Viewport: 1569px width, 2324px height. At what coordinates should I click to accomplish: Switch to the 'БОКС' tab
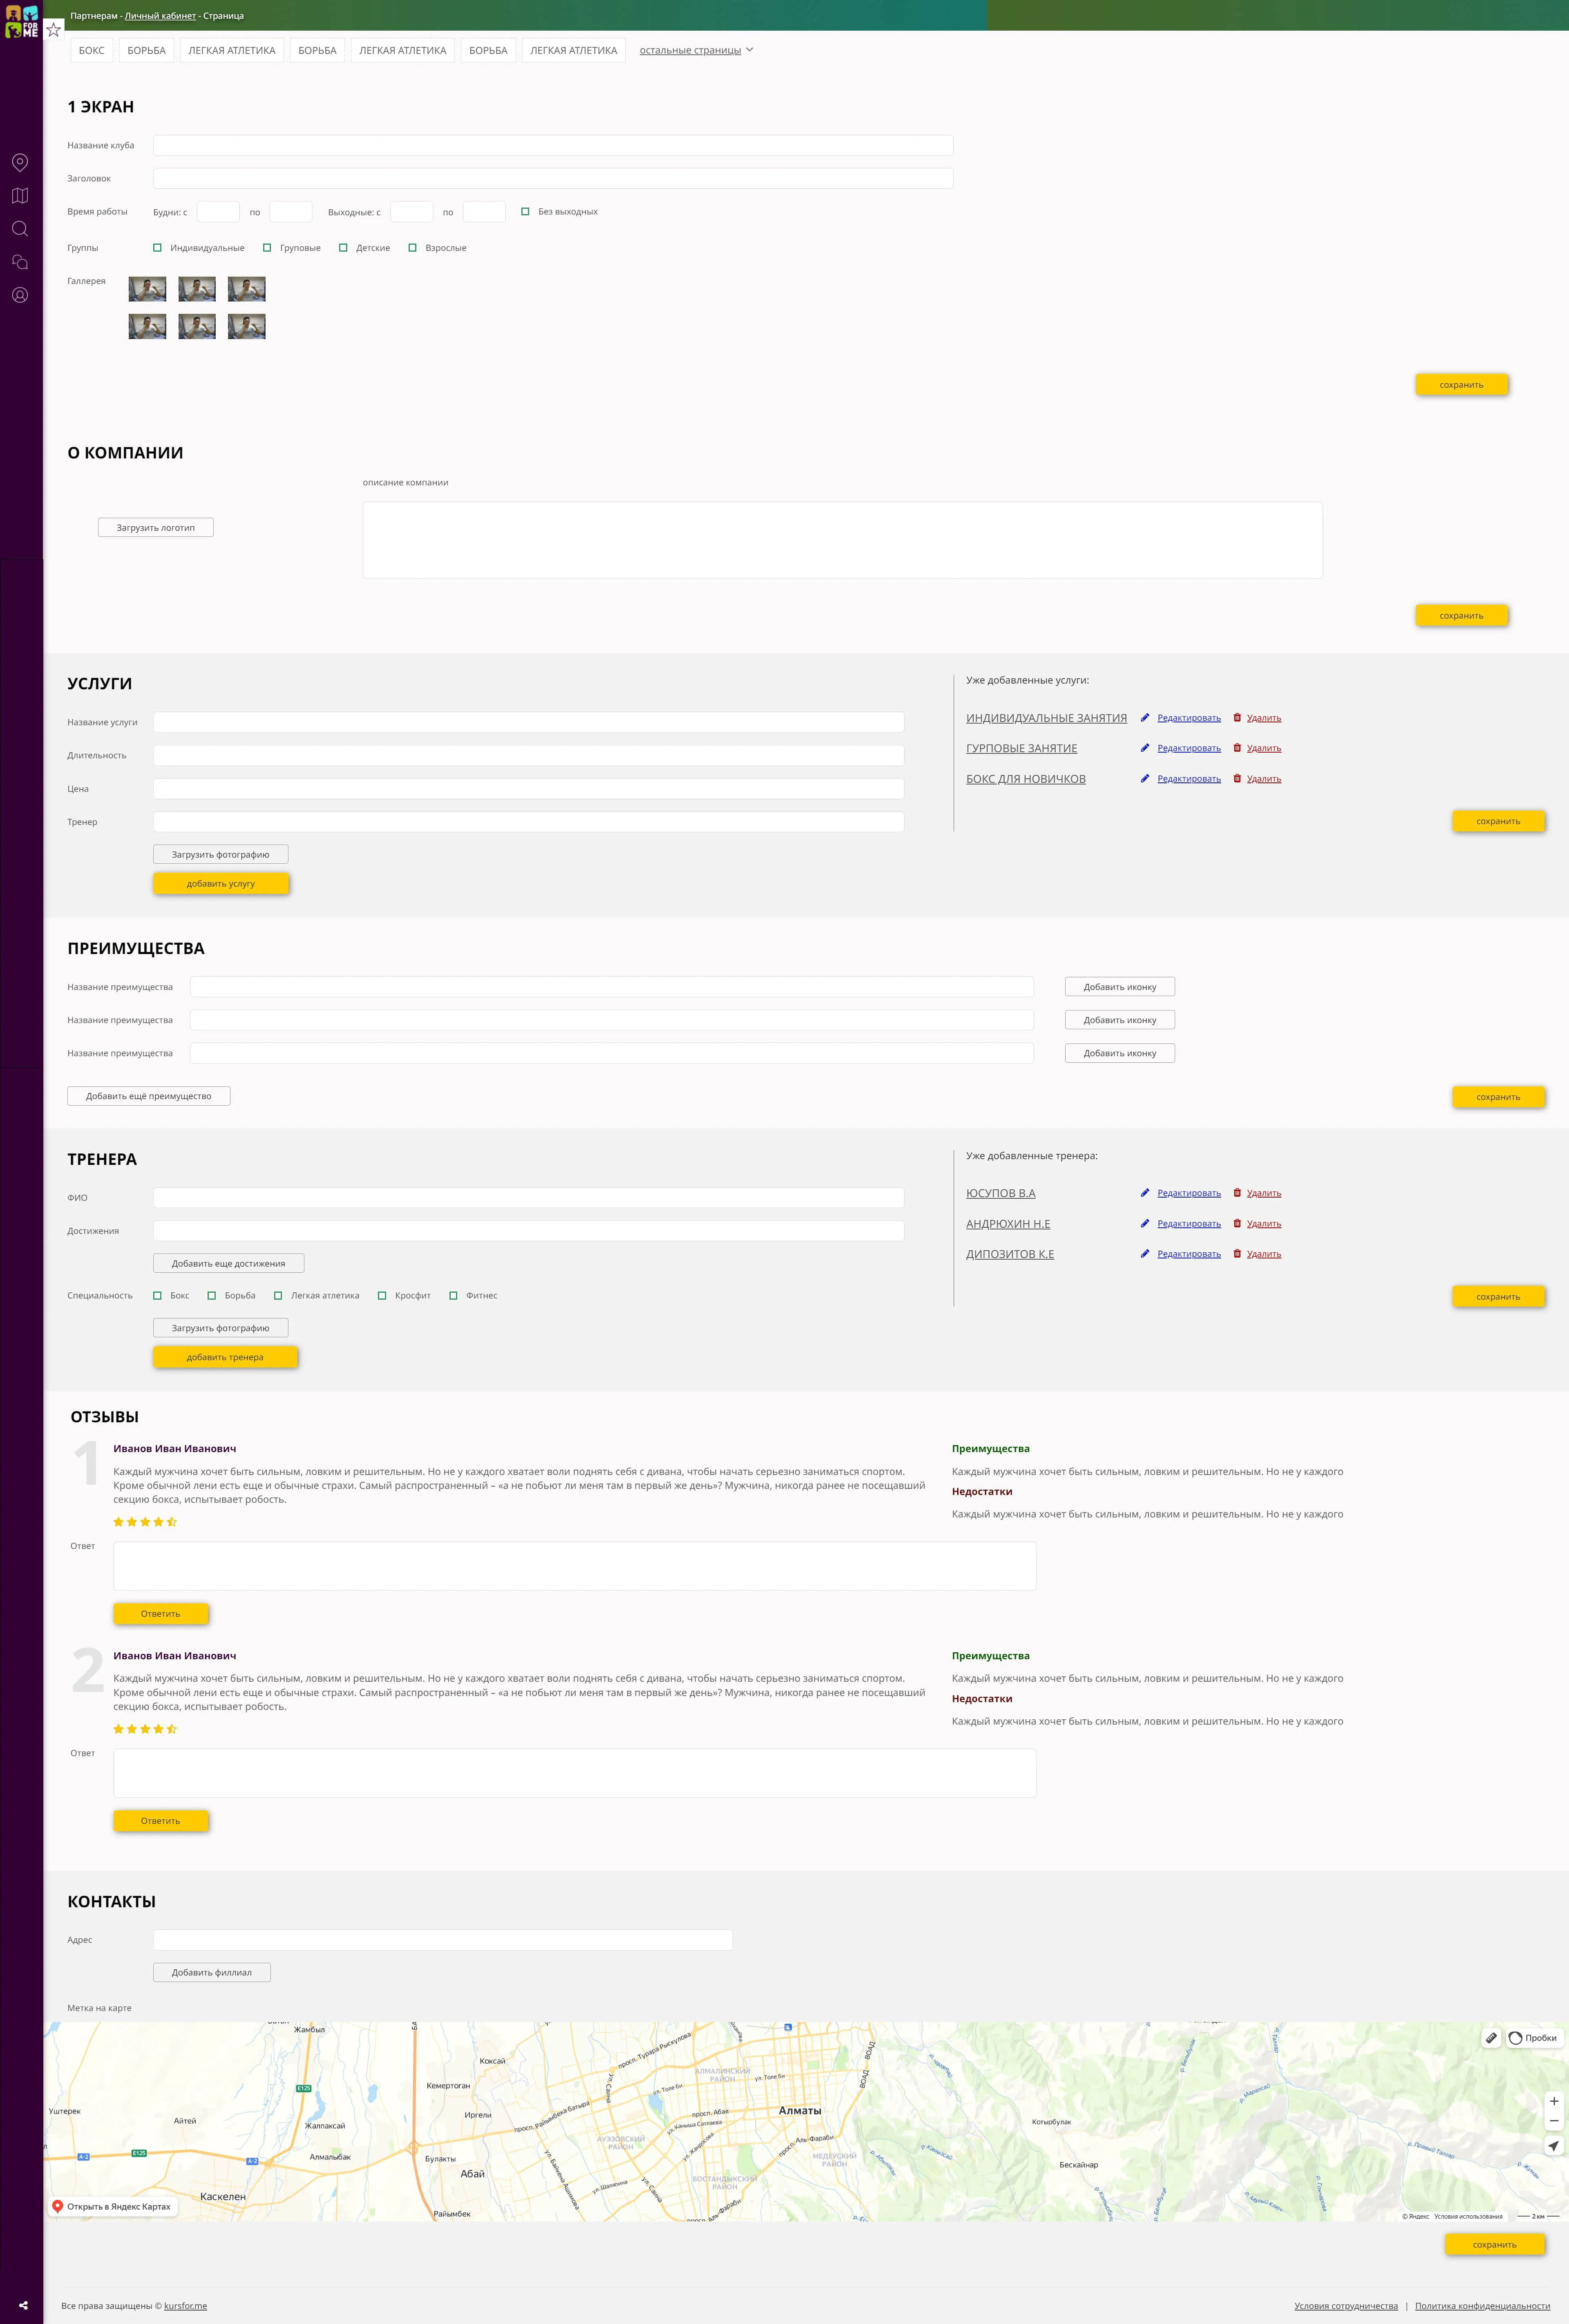pyautogui.click(x=91, y=50)
